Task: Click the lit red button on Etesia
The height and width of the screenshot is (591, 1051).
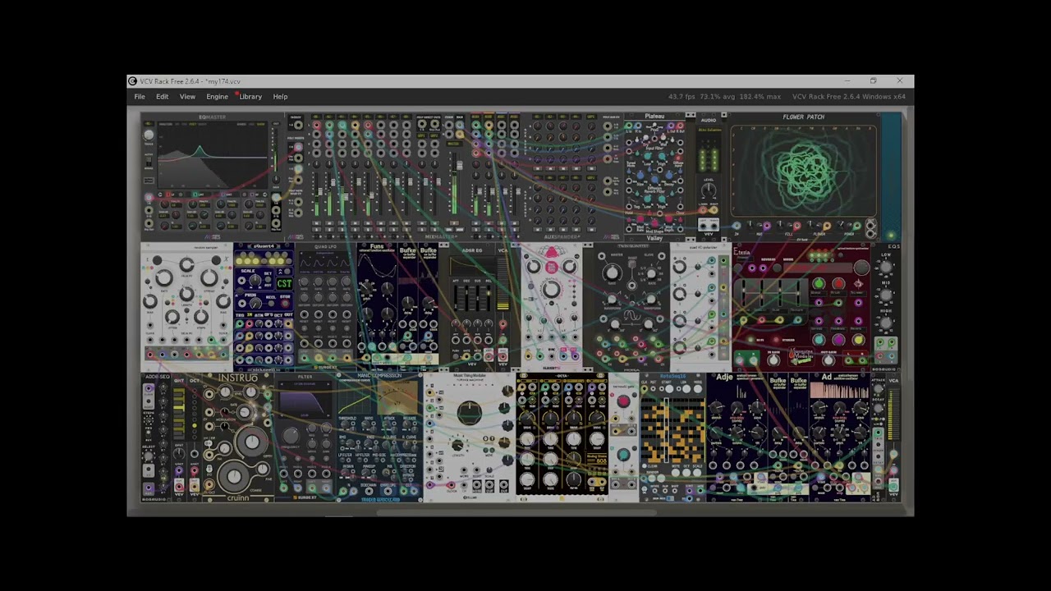Action: pos(838,284)
